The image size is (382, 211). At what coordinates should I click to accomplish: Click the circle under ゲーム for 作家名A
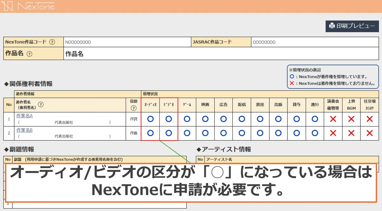click(187, 119)
